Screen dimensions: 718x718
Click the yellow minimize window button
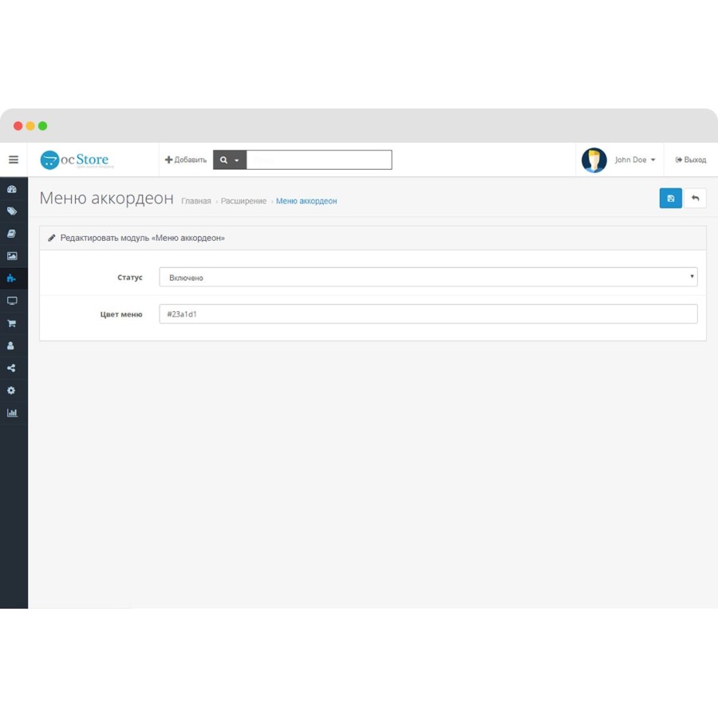coord(30,126)
